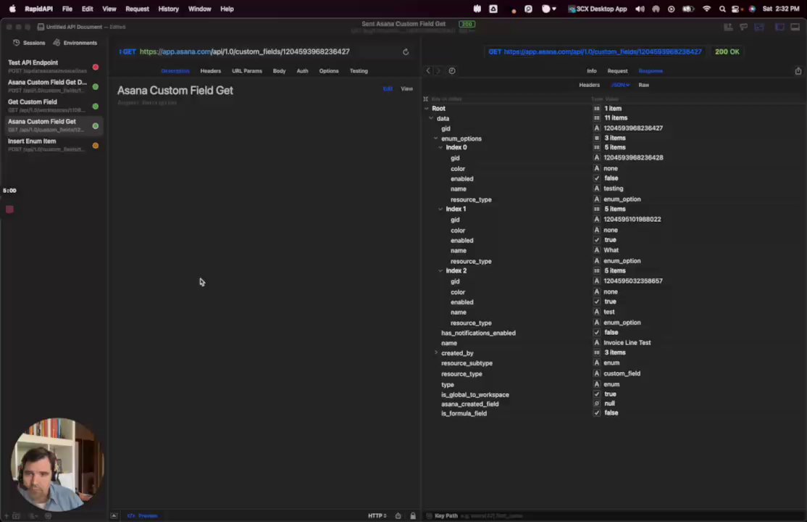
Task: Click the orange status dot for Insert Enum Item
Action: (95, 146)
